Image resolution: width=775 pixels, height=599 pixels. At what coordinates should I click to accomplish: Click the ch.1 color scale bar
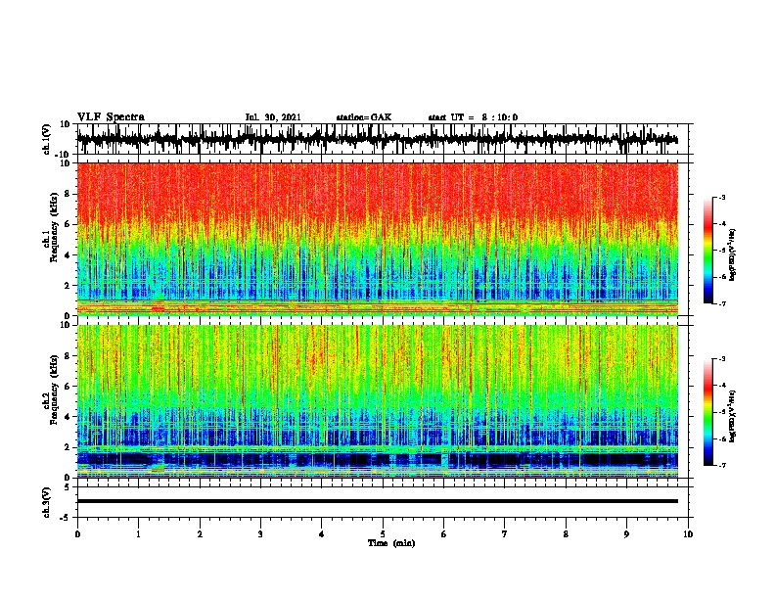pyautogui.click(x=707, y=251)
